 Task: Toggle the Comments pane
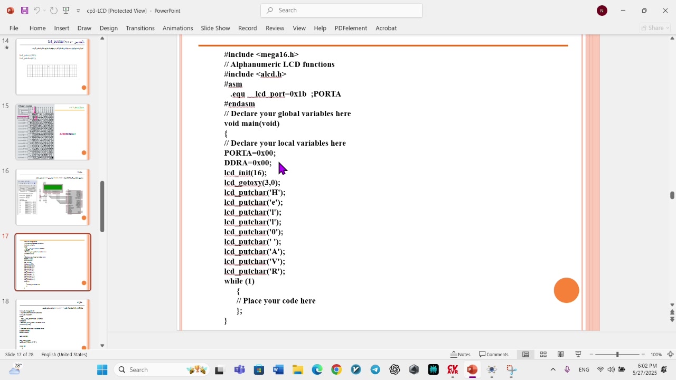point(494,355)
